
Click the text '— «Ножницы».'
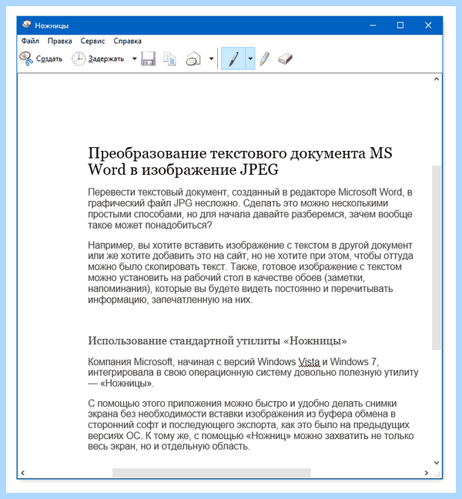121,383
